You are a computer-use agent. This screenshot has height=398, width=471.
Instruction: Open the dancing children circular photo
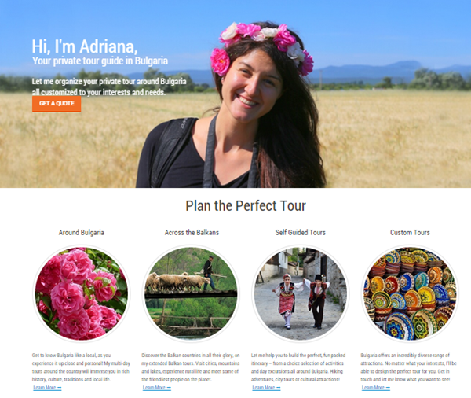301,293
